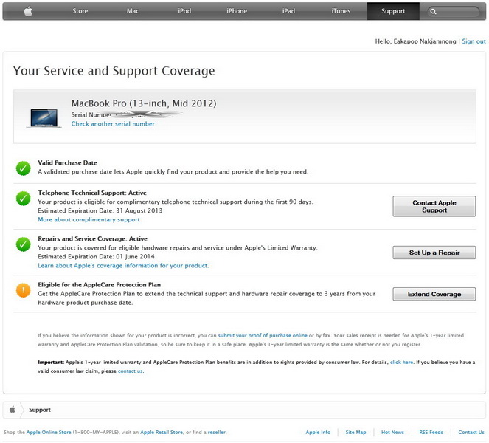Select the Support tab in navigation
Viewport: 489px width, 443px height.
(393, 11)
